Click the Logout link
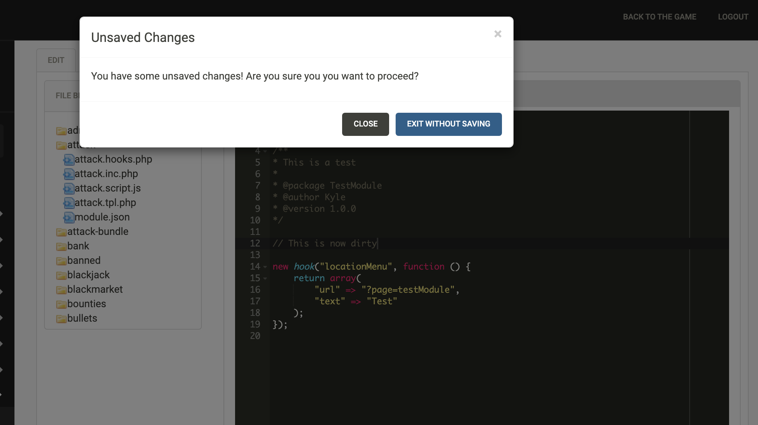758x425 pixels. (x=733, y=17)
